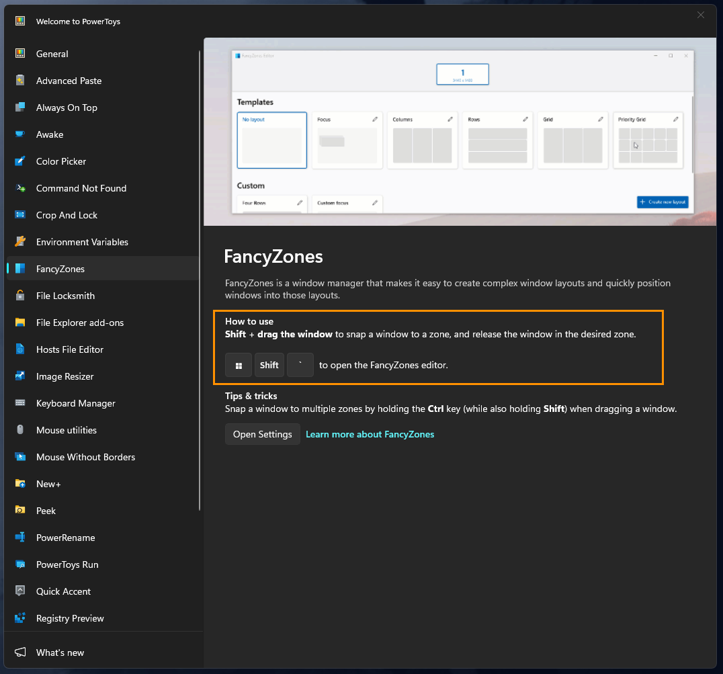The width and height of the screenshot is (723, 674).
Task: Click the Always On Top icon
Action: click(x=20, y=108)
